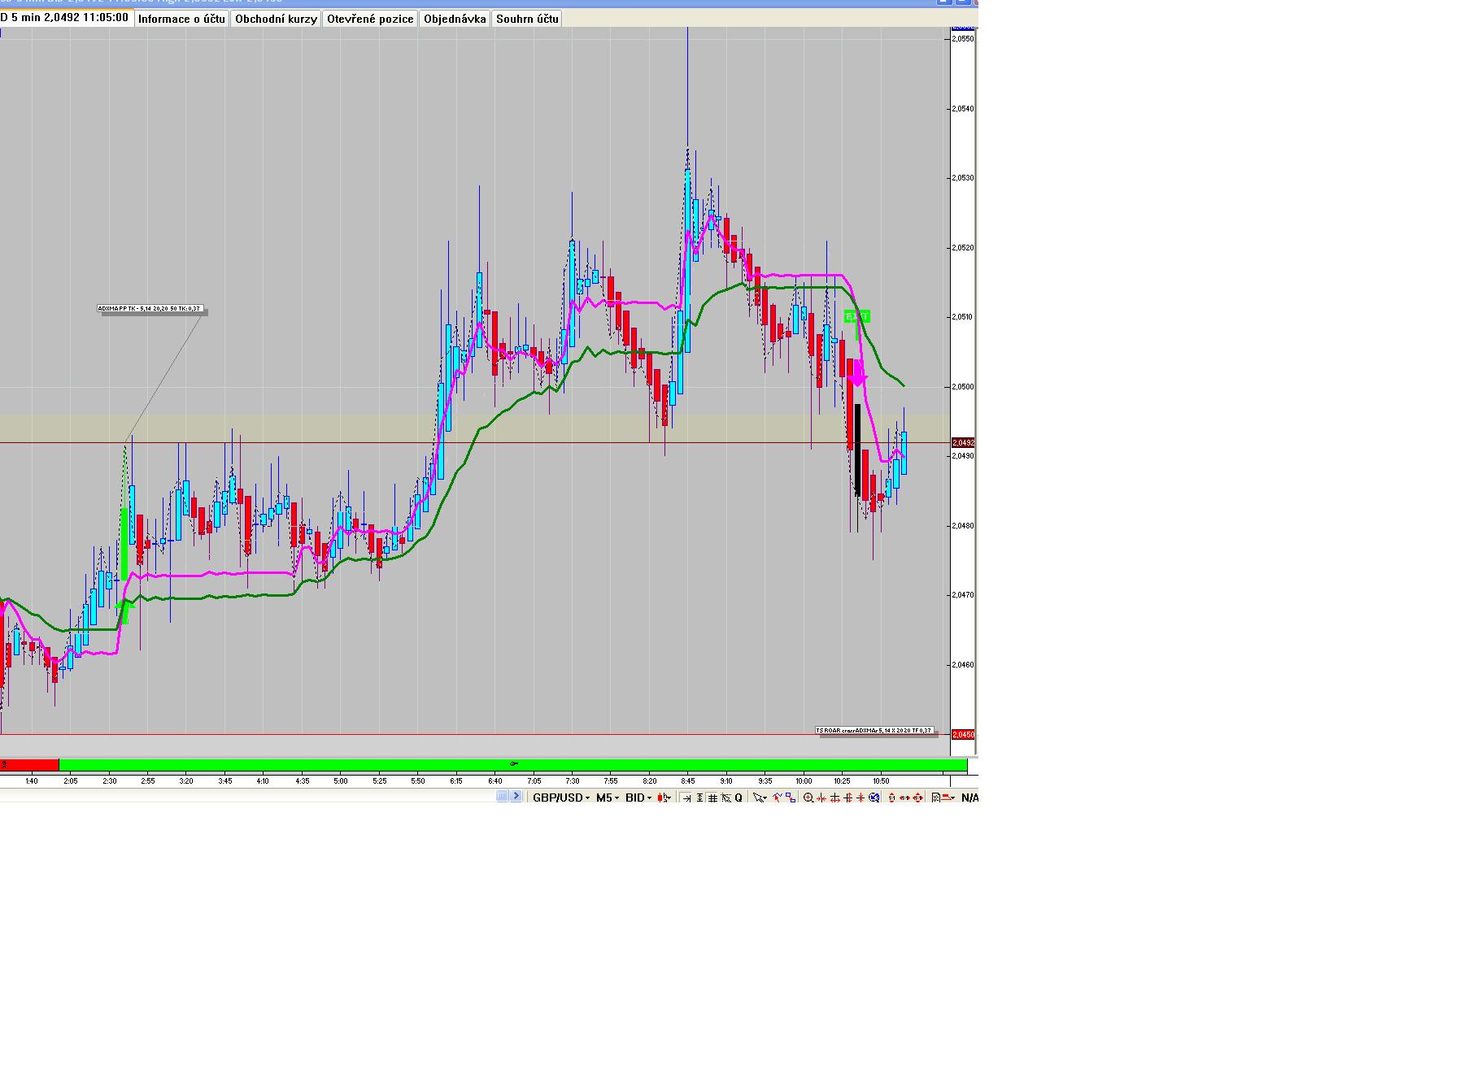Select the Objednávka tab
This screenshot has width=1477, height=1091.
tap(455, 19)
